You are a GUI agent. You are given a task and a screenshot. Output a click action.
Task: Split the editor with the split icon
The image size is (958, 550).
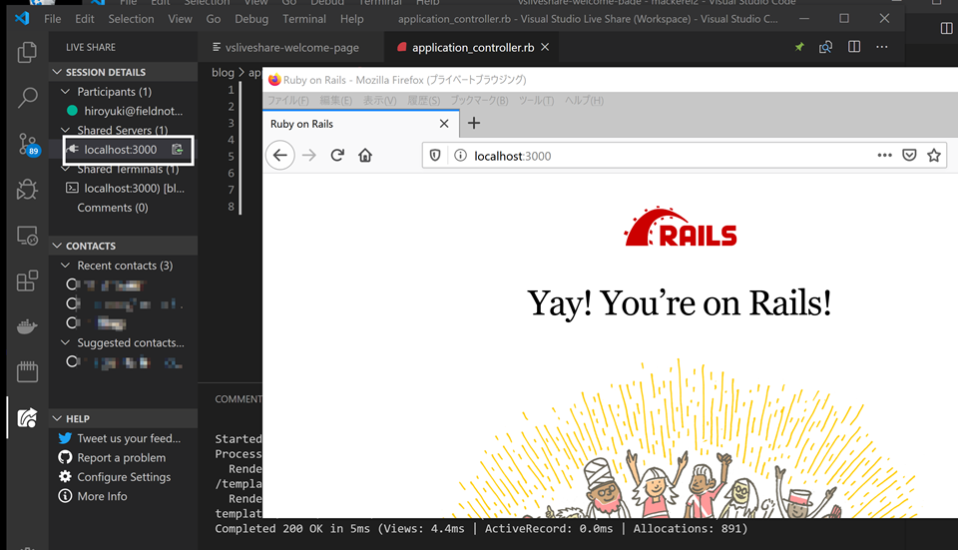coord(854,47)
